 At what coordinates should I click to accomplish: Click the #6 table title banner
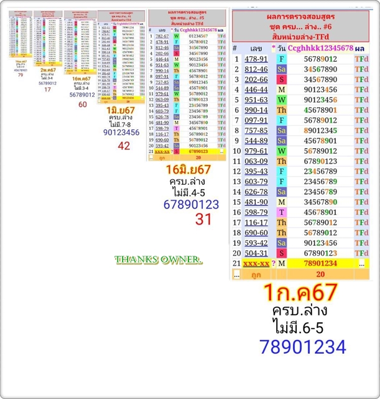300,27
